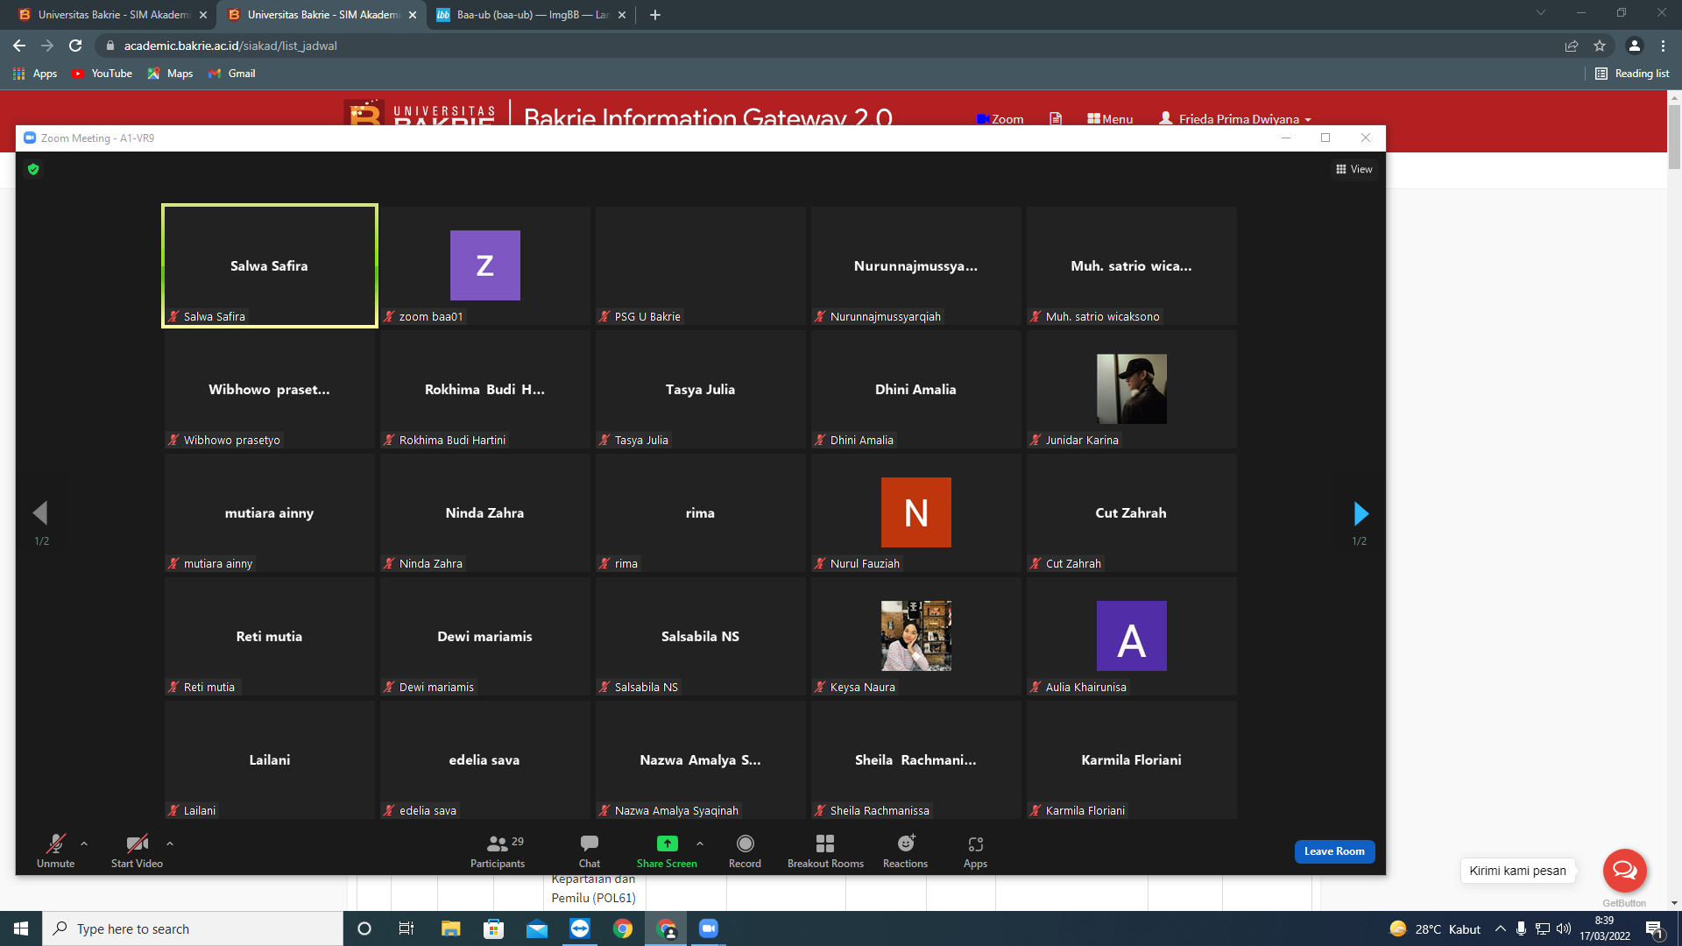Open Task View on taskbar
The image size is (1682, 946).
point(406,928)
